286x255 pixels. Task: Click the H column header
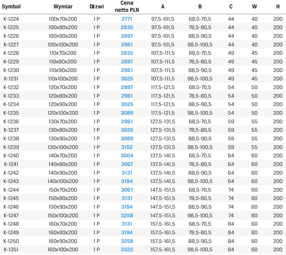pyautogui.click(x=278, y=6)
